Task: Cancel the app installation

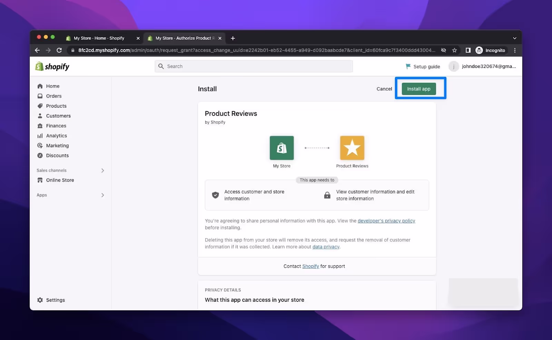Action: [x=384, y=89]
